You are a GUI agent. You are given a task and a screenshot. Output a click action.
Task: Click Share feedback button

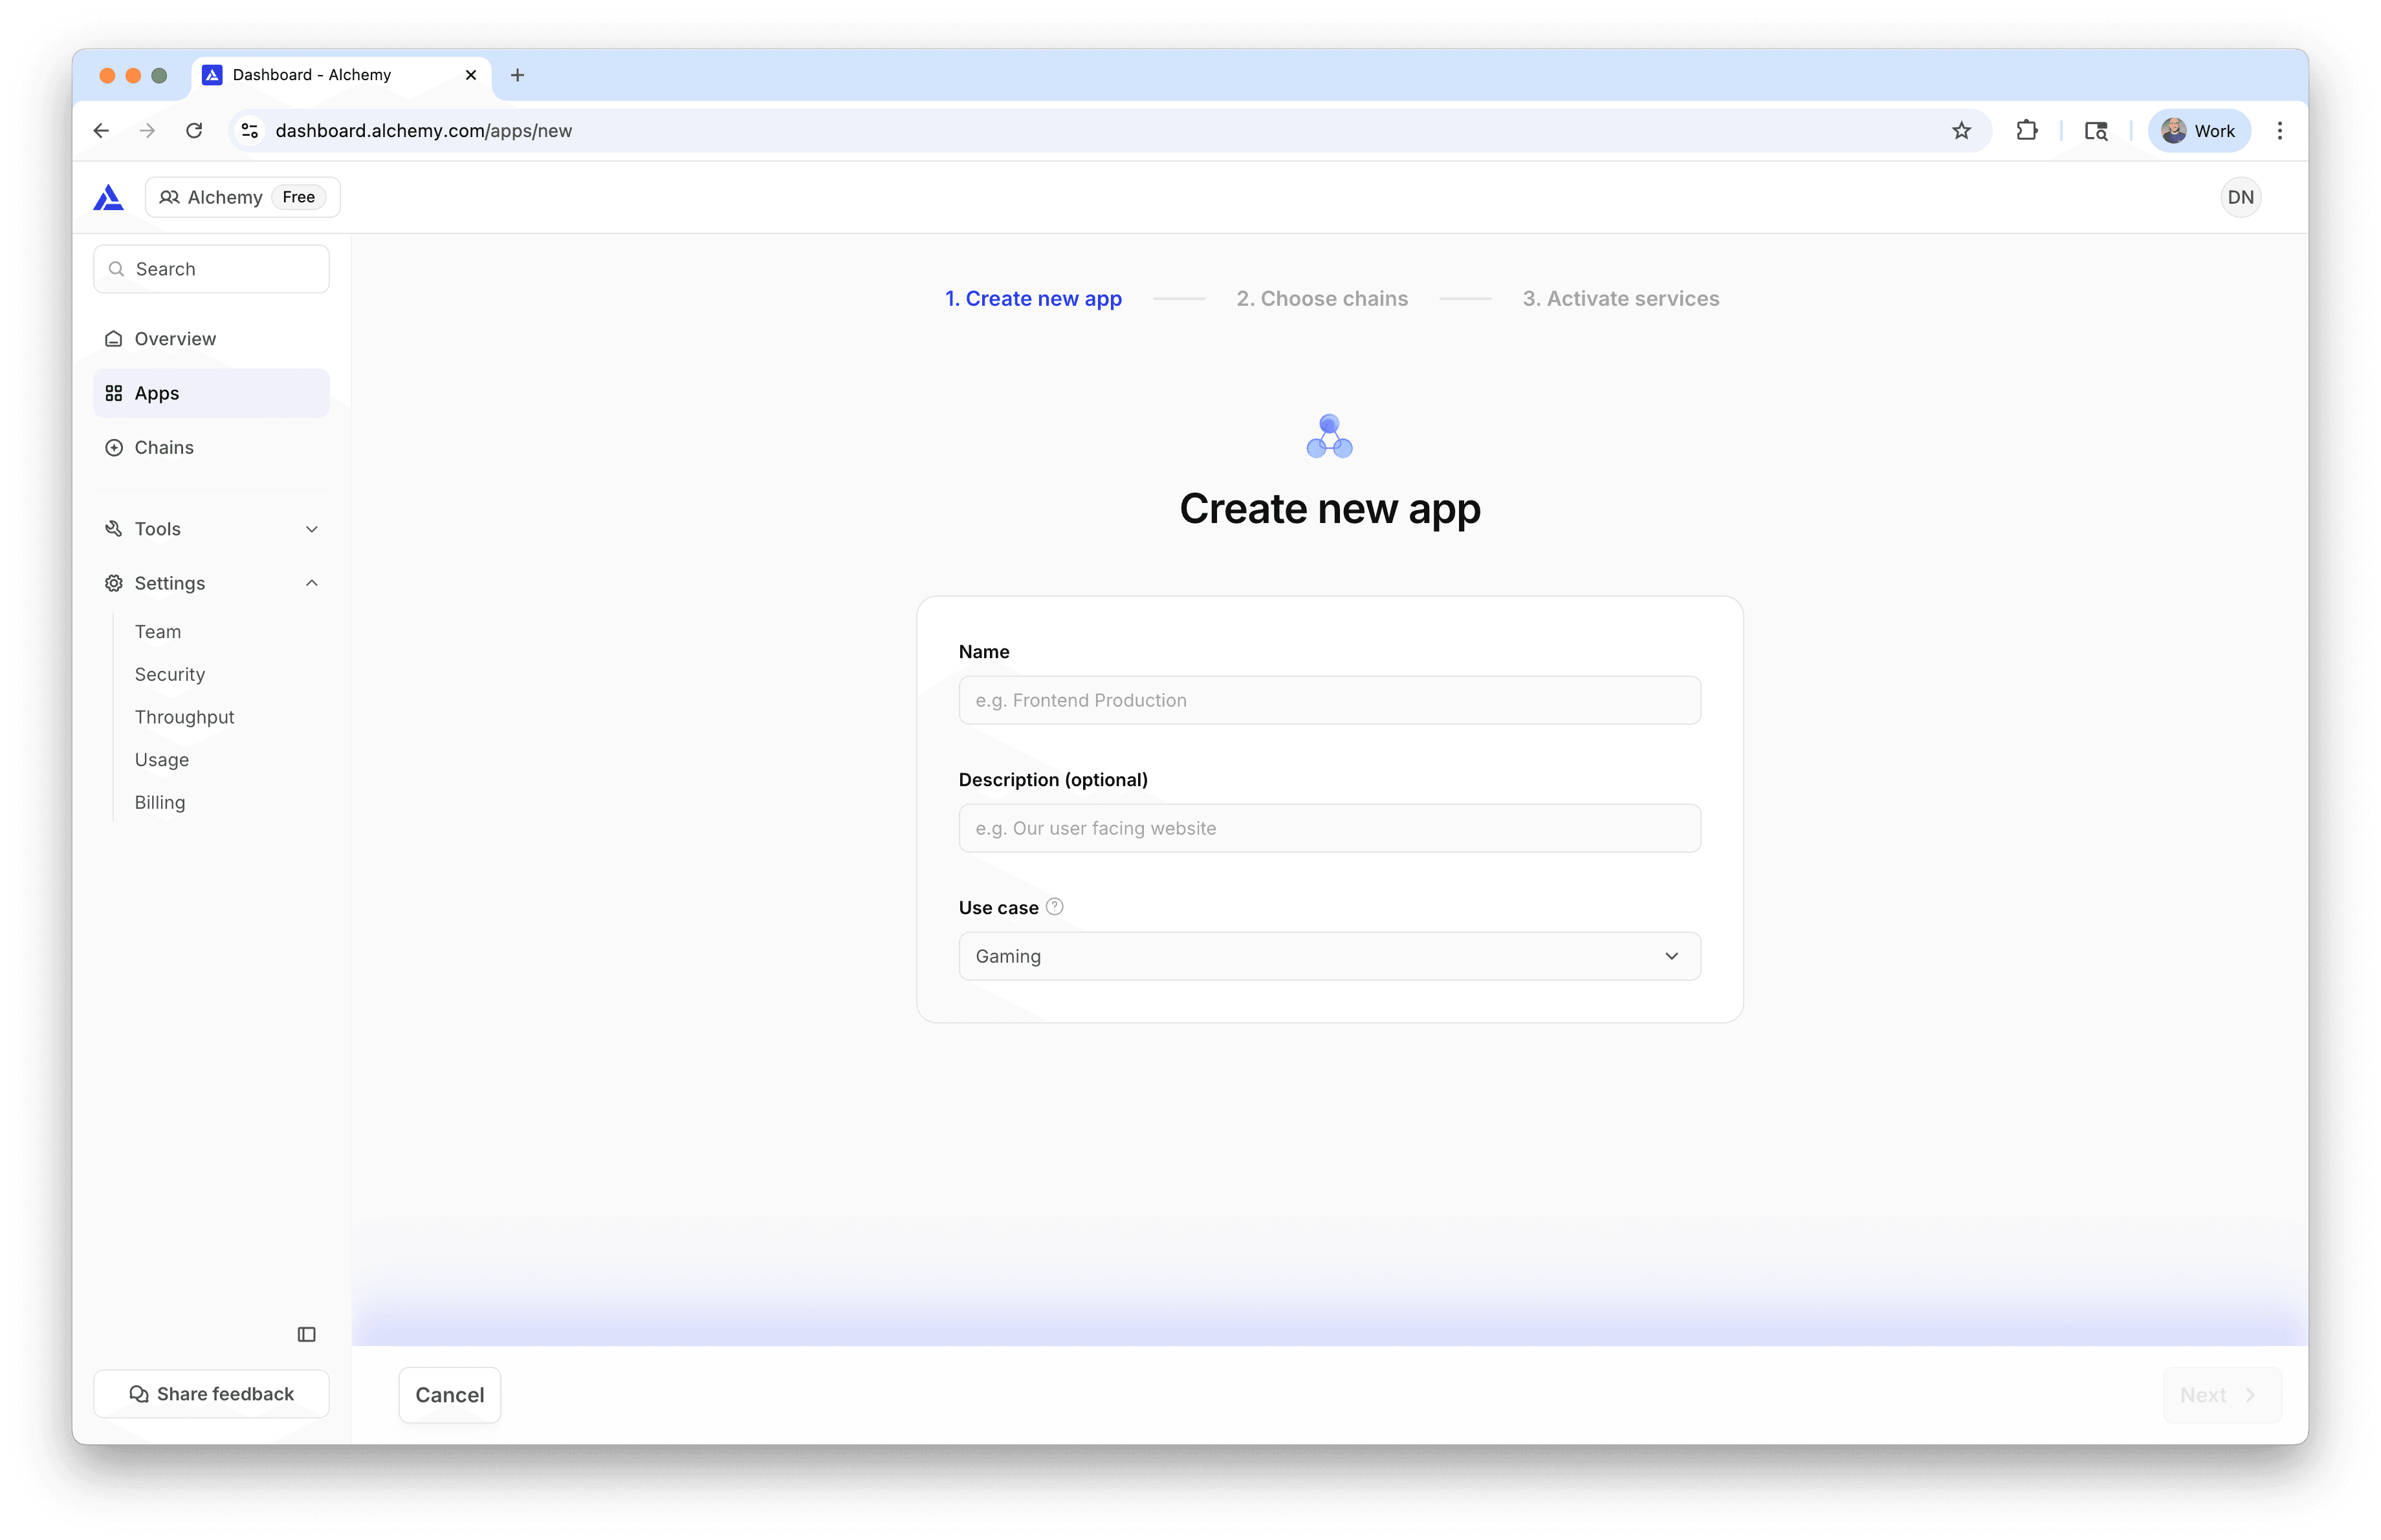(211, 1394)
